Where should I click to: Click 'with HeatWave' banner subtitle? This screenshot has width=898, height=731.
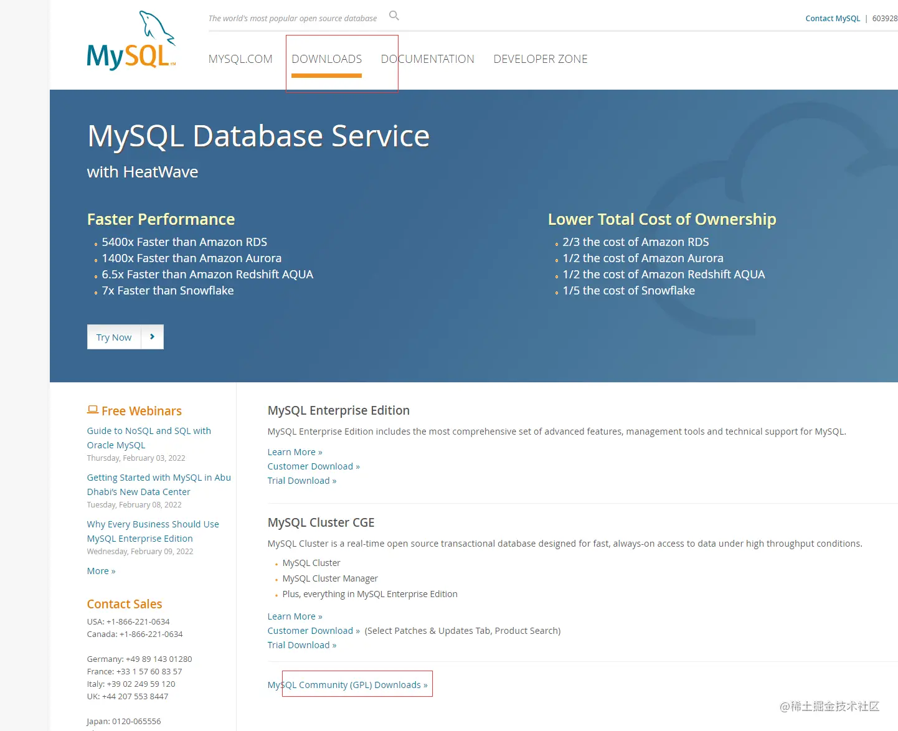coord(143,172)
